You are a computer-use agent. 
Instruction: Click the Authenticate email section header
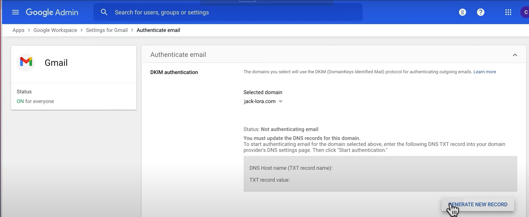[334, 55]
